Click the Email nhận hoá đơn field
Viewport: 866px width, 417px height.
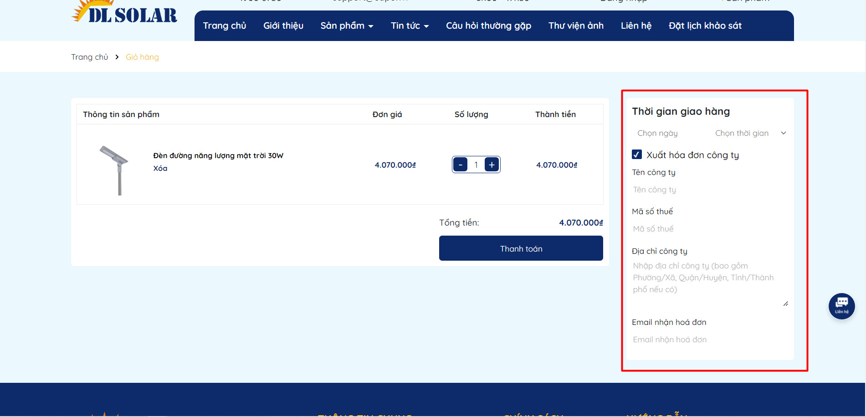pos(710,340)
